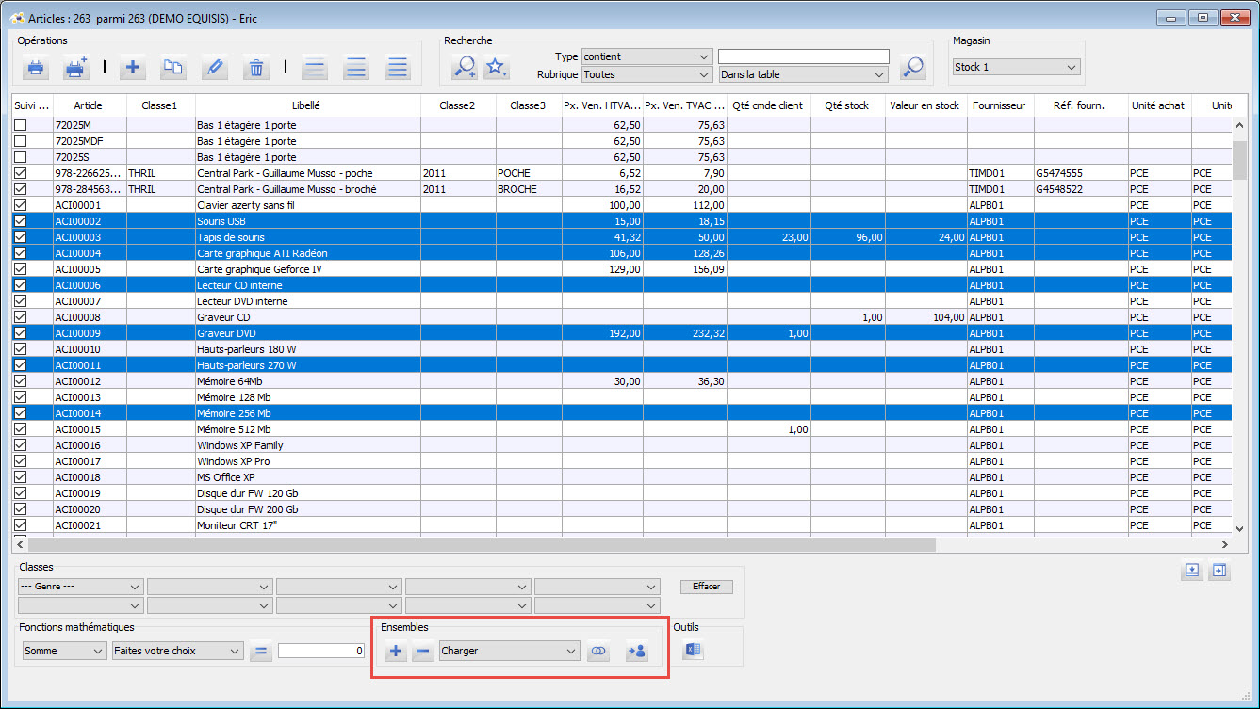
Task: Click the Effacer button
Action: pos(706,587)
